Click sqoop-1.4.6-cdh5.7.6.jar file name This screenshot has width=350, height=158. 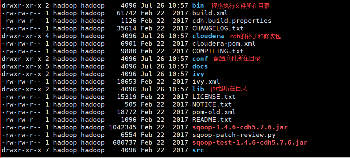tap(240, 127)
